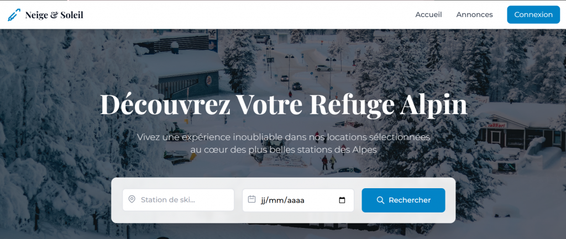
Task: Click the blank area of the white search card
Action: tap(284, 217)
